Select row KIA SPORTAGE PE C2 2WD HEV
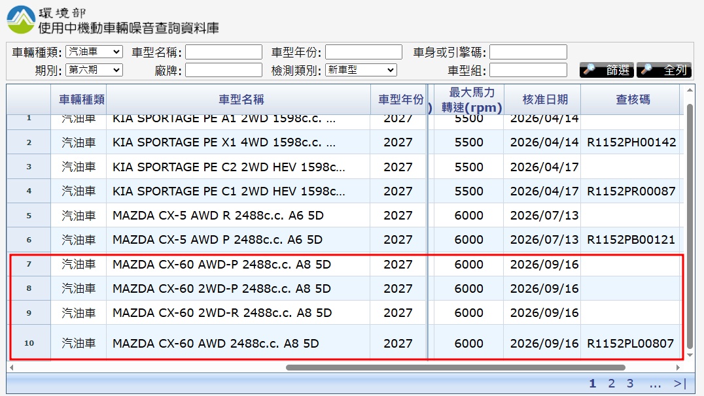The image size is (704, 396). point(345,167)
